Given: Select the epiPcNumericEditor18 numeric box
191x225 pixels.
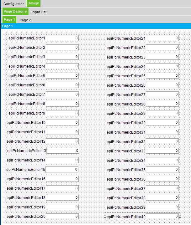Looking at the screenshot, I should point(62,198).
